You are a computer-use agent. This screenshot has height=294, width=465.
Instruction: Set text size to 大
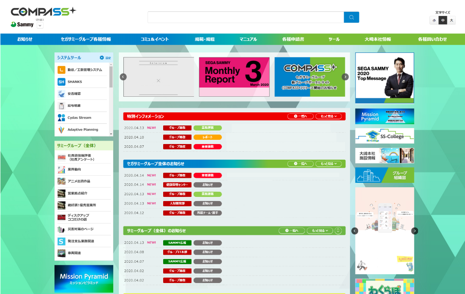(x=451, y=20)
